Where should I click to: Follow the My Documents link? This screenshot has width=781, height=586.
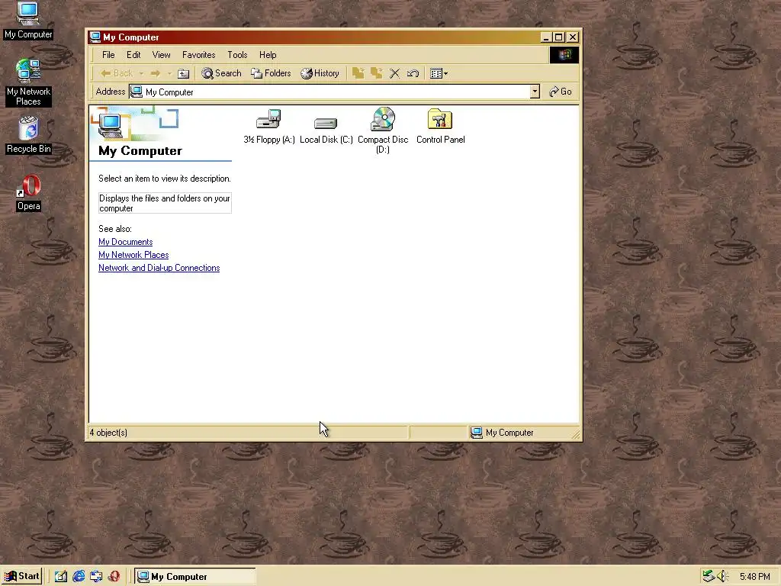pos(126,242)
